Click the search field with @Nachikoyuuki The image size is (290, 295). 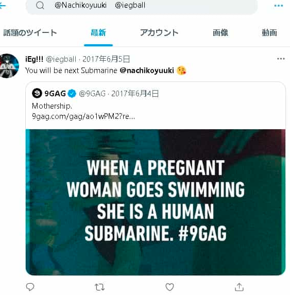point(142,6)
